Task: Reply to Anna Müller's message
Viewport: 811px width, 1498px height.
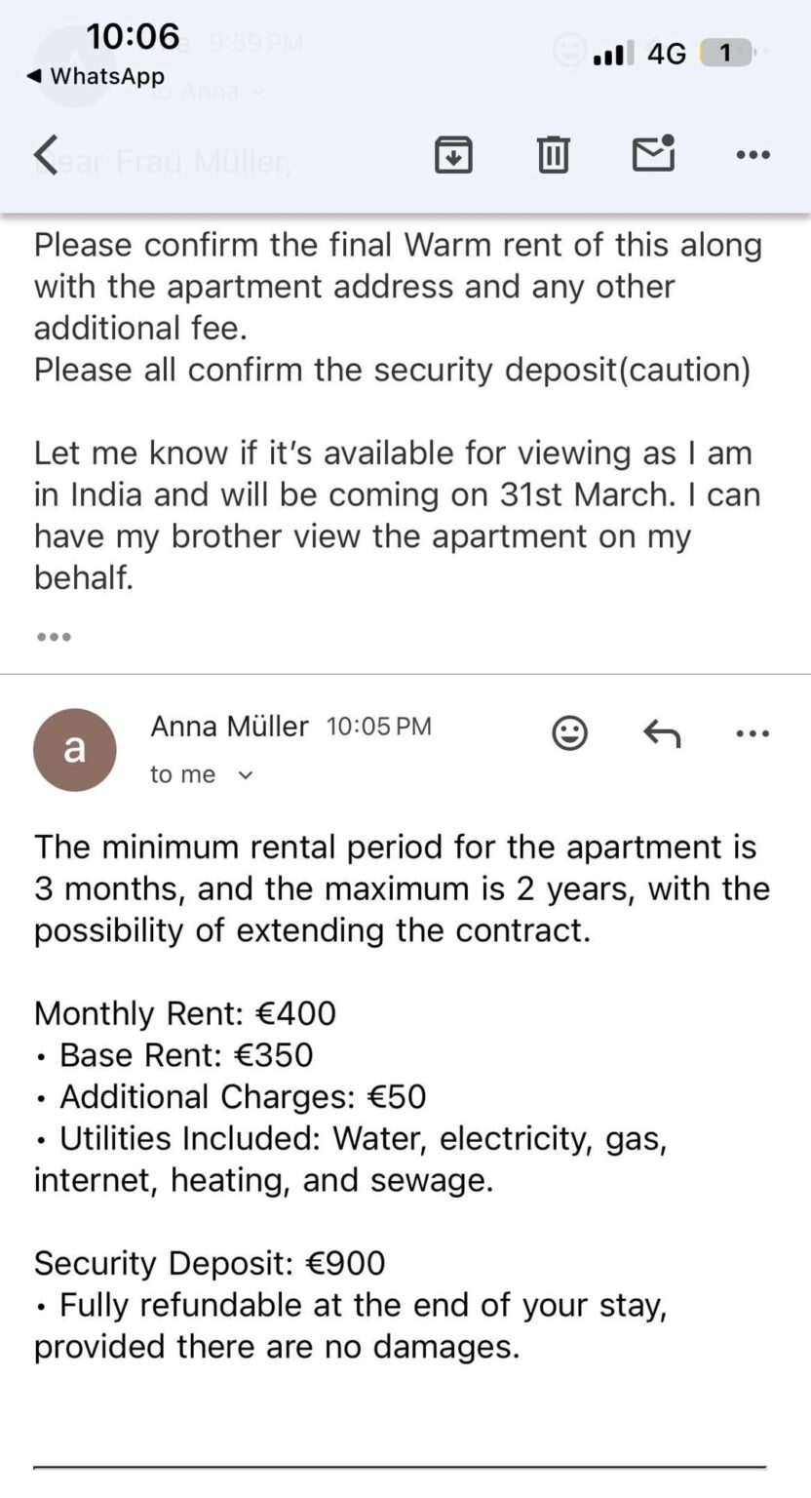Action: pyautogui.click(x=661, y=733)
